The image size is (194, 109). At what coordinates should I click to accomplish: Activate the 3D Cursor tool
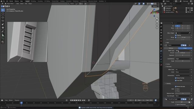point(3,14)
